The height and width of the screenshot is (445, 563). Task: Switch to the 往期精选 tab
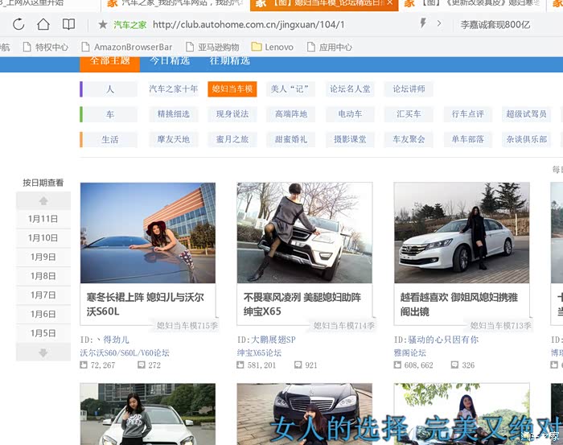[229, 60]
